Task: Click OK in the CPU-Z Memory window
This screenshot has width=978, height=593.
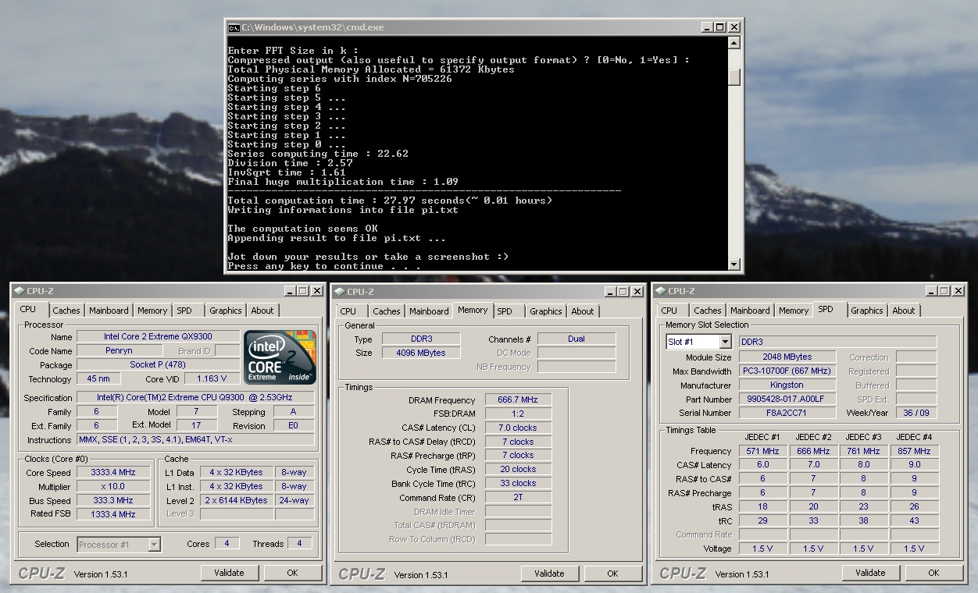Action: point(612,573)
